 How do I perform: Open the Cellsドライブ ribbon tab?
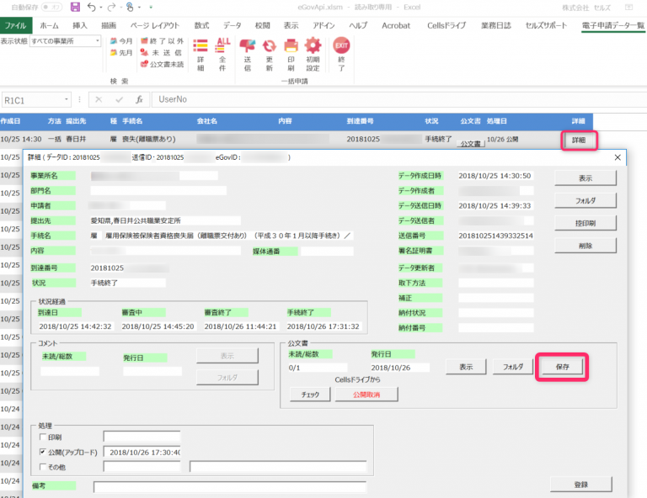(446, 25)
